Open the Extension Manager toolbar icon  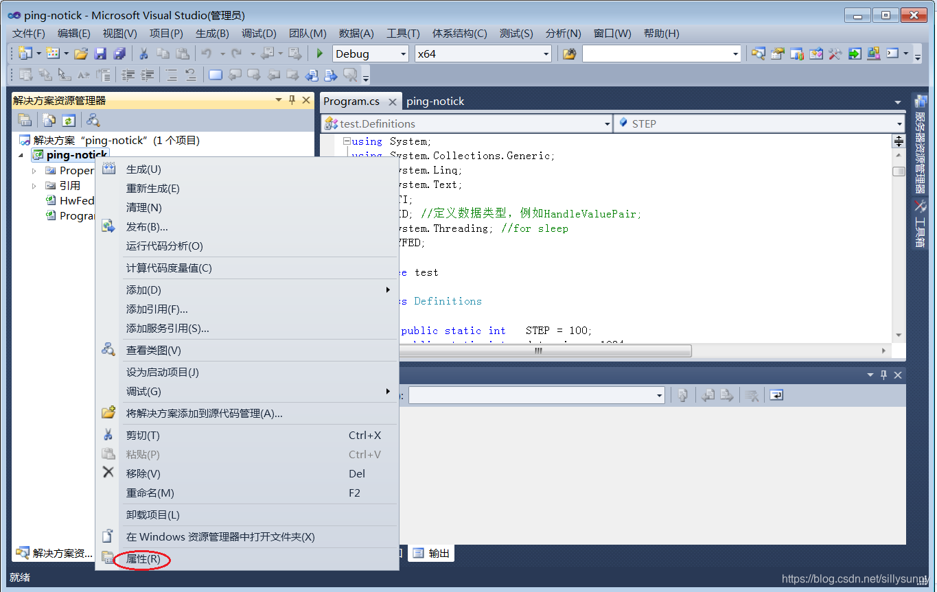[x=873, y=54]
